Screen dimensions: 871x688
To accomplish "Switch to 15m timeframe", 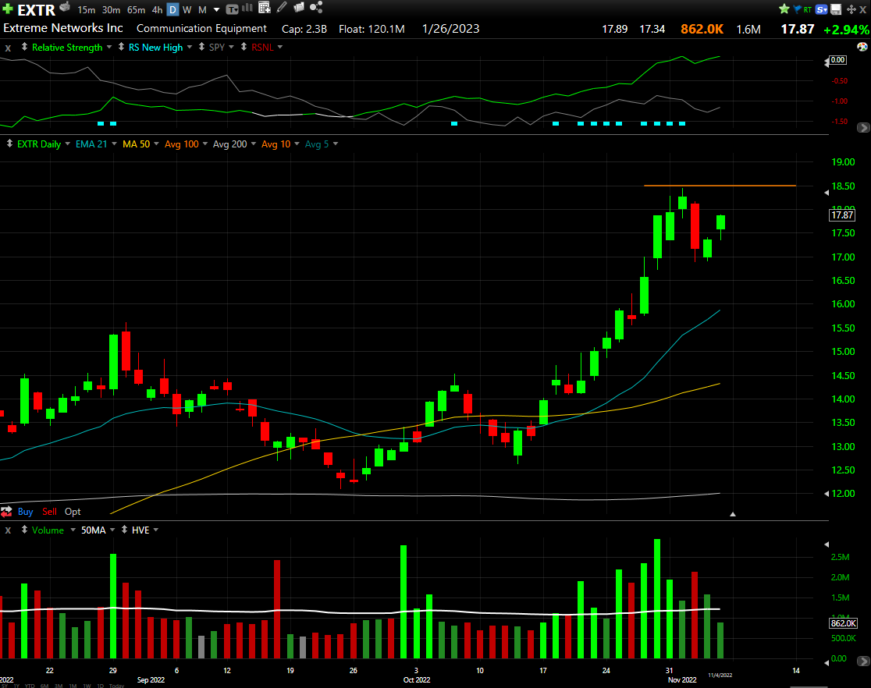I will click(86, 10).
